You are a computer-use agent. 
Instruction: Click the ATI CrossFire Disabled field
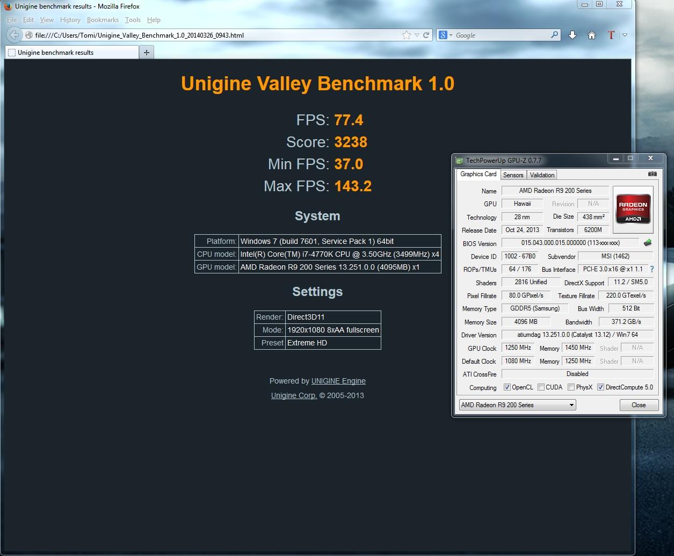pyautogui.click(x=577, y=374)
